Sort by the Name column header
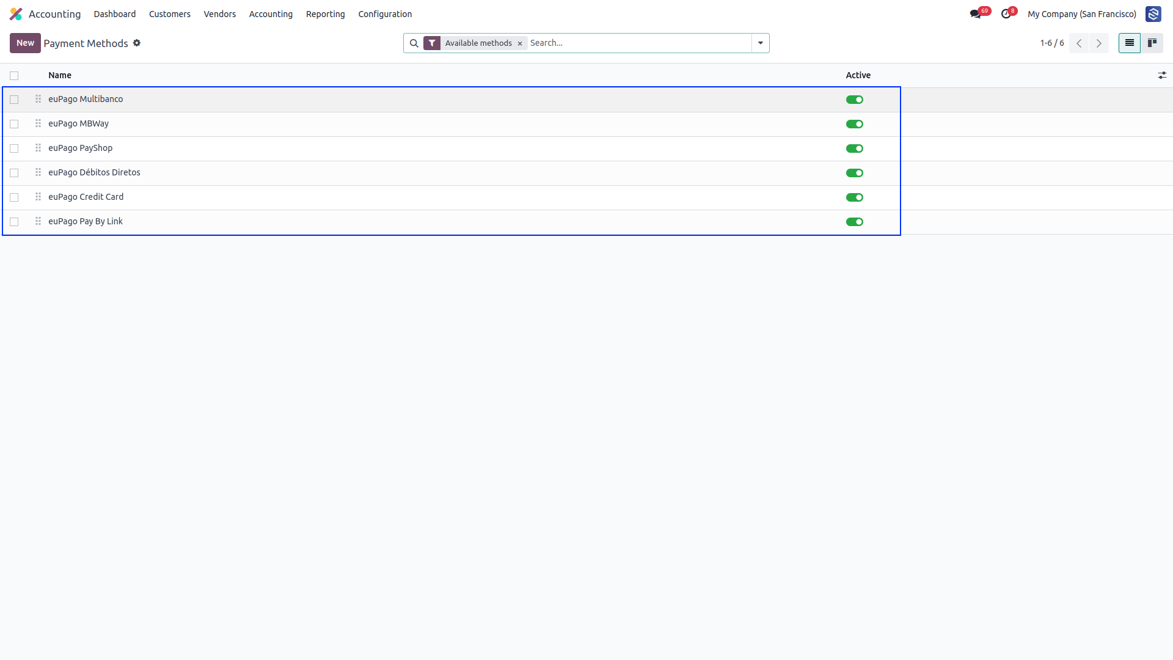1173x660 pixels. (x=60, y=75)
